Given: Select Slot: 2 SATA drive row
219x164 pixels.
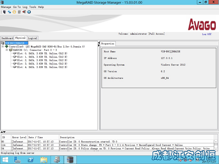Looking at the screenshot, I should tap(42, 60).
